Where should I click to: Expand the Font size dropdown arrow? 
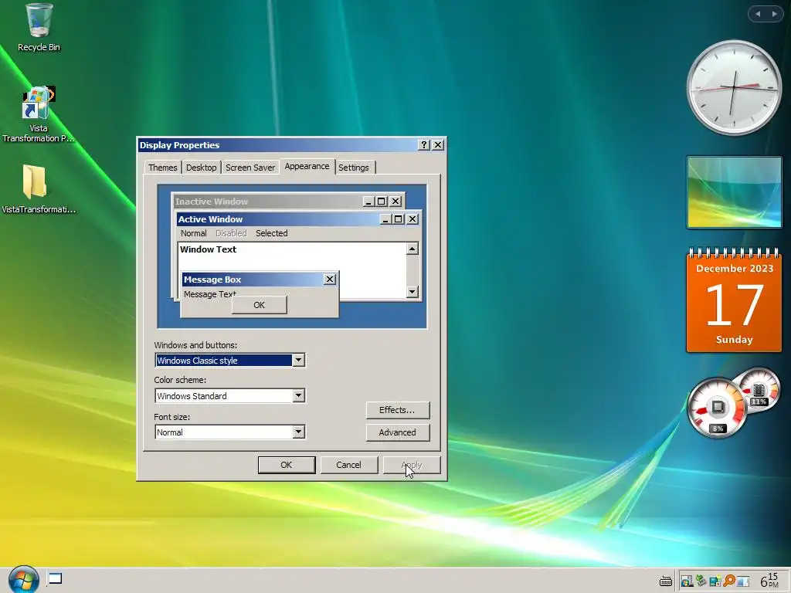click(299, 432)
